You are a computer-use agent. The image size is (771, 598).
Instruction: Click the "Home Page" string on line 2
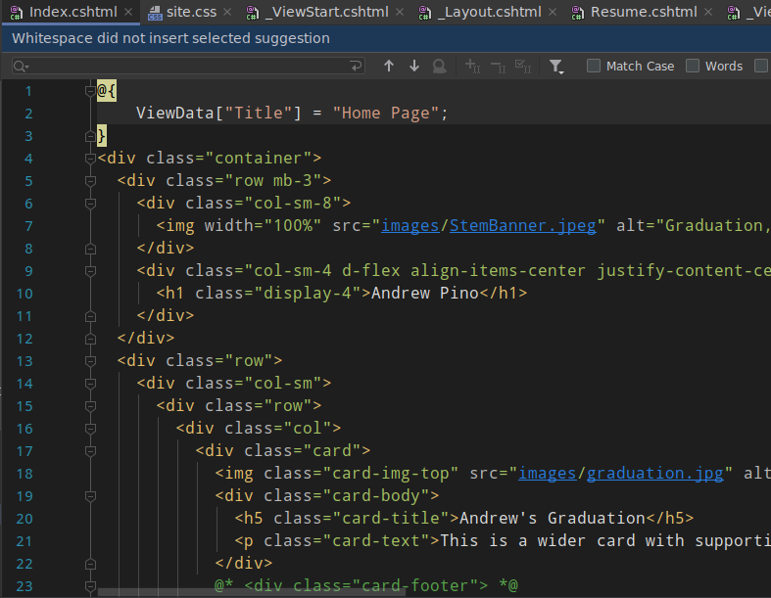click(386, 113)
